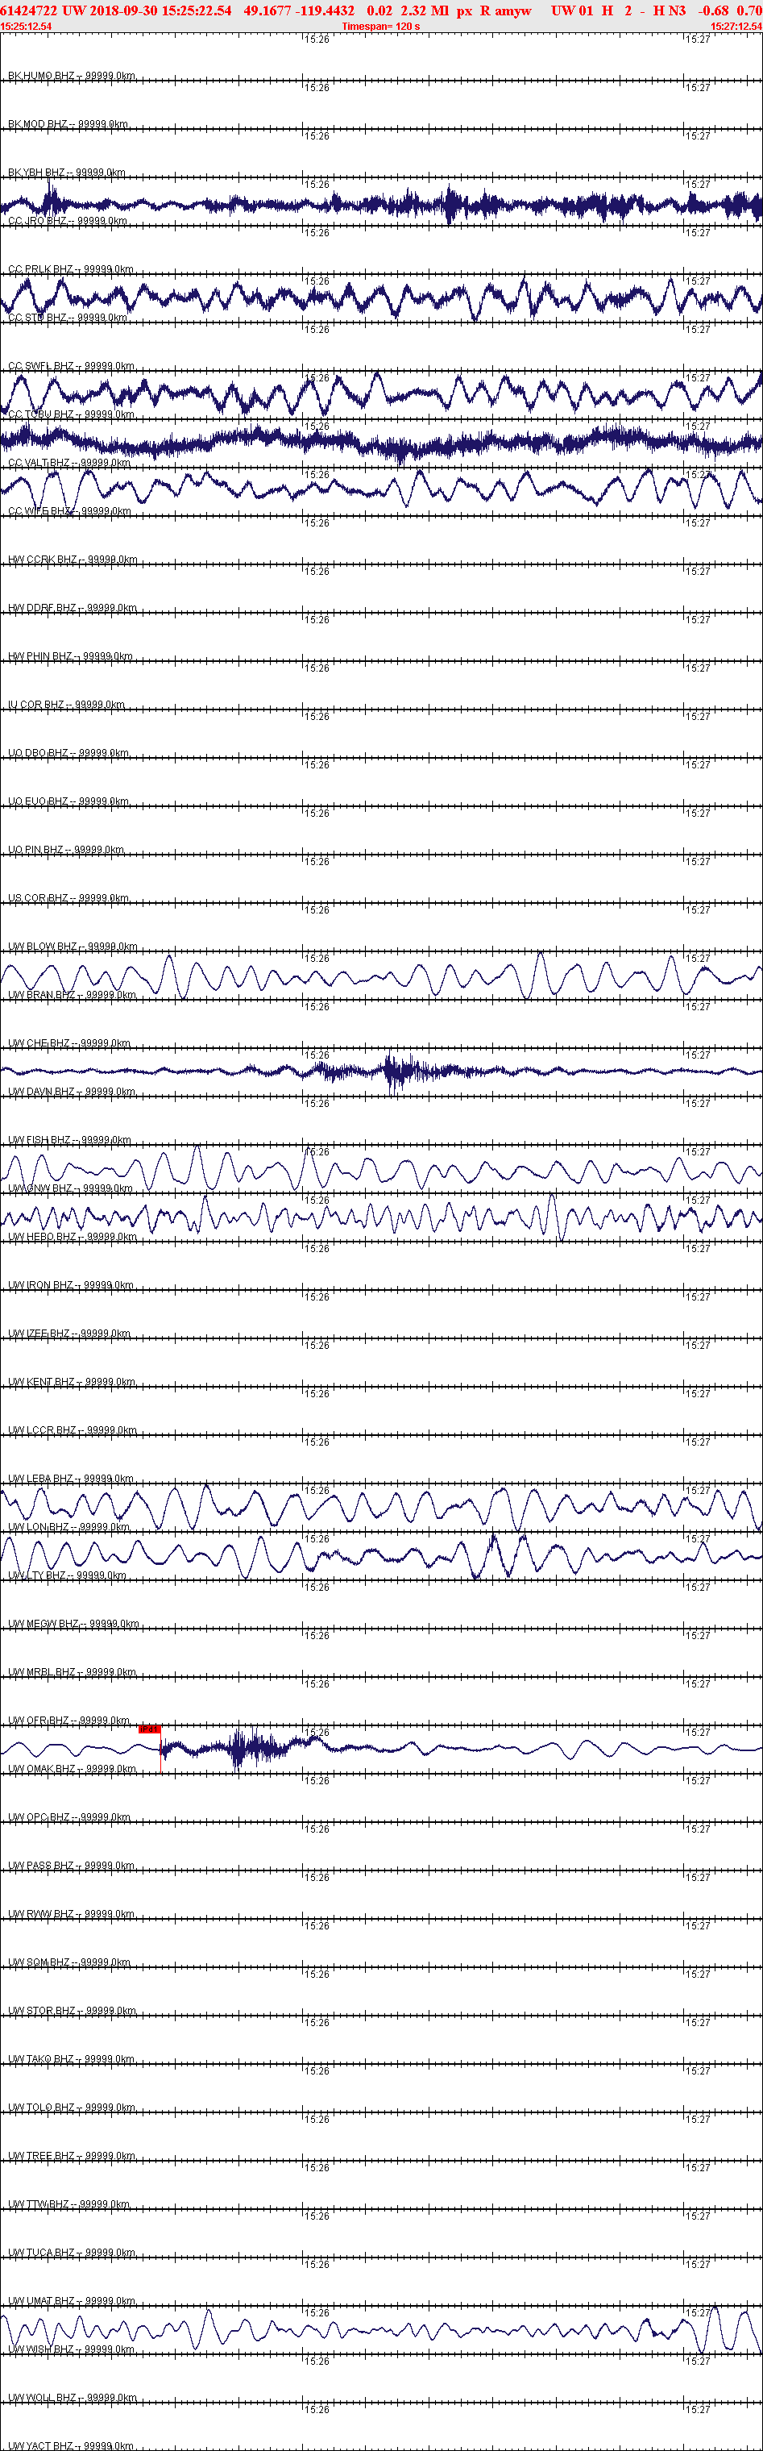Screen dimensions: 763x2451
Task: Select the UW.MEGW.BHZ station label
Action: pyautogui.click(x=74, y=1623)
